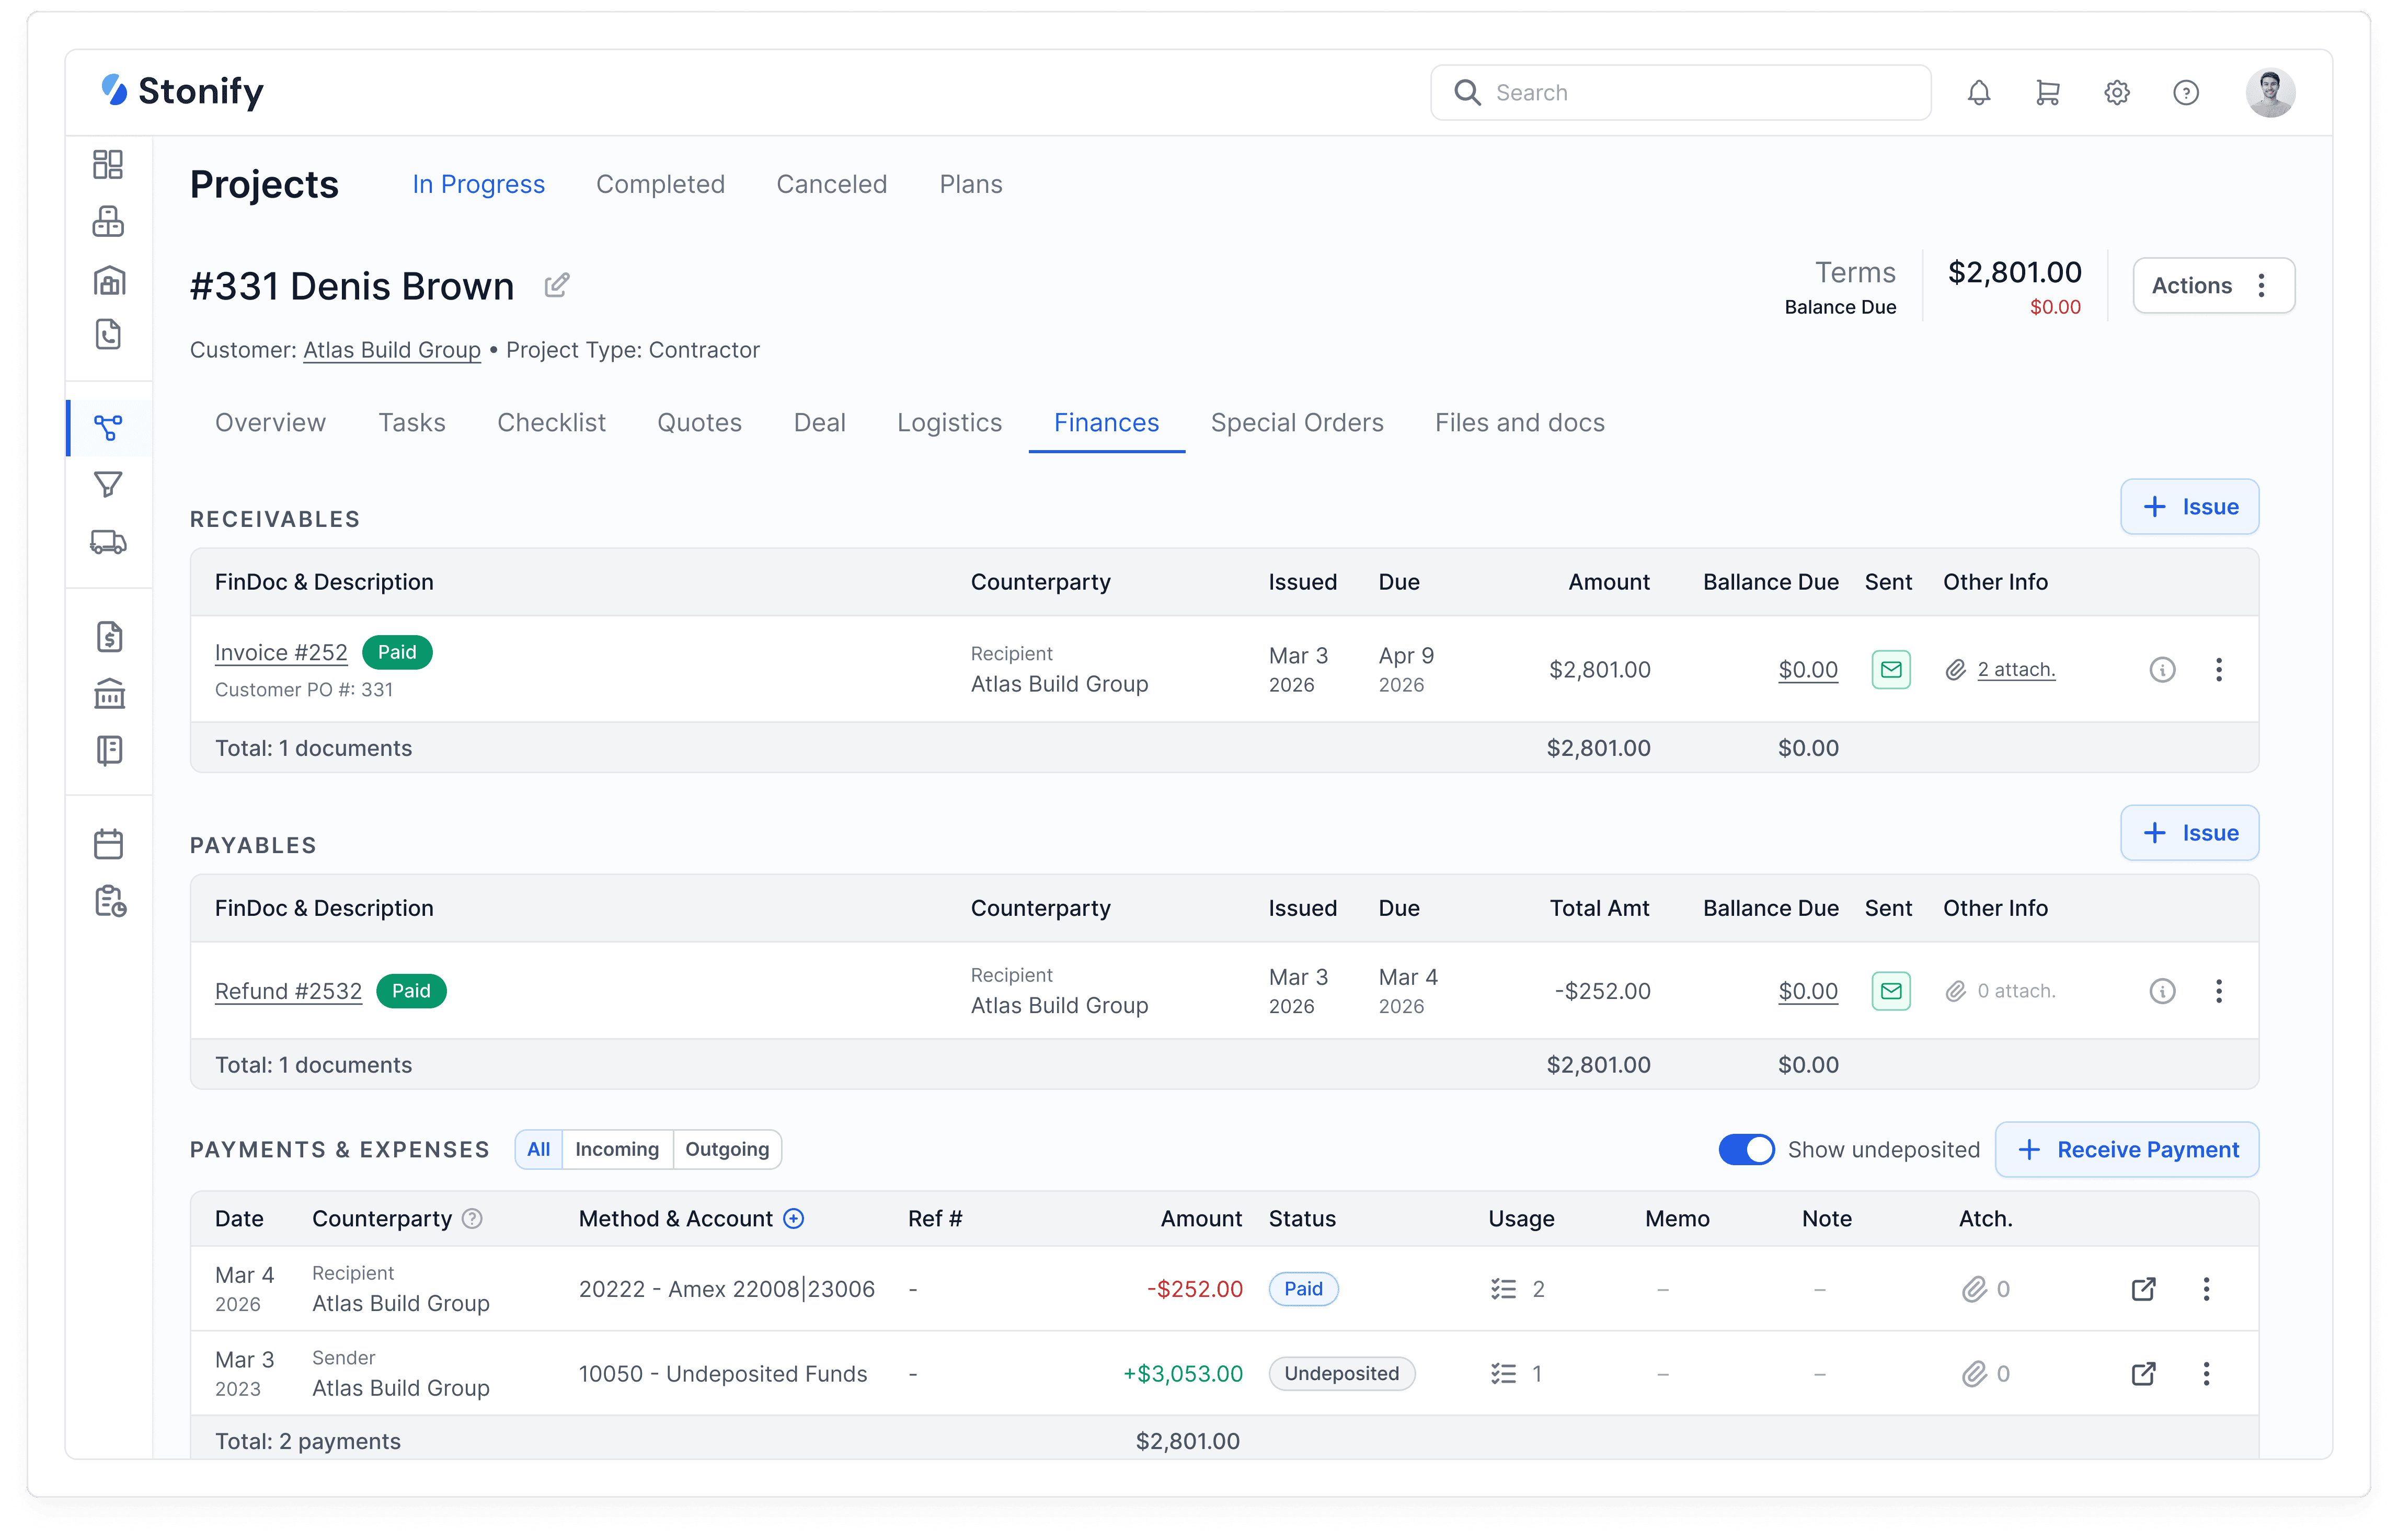Switch to the Special Orders tab
Viewport: 2398px width, 1540px height.
click(x=1297, y=422)
